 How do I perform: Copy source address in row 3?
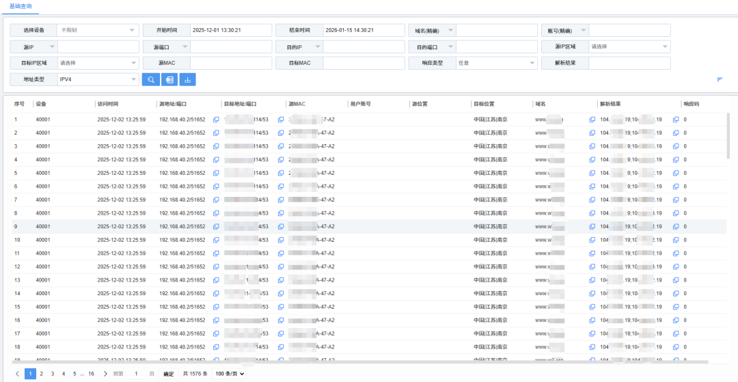click(x=216, y=146)
